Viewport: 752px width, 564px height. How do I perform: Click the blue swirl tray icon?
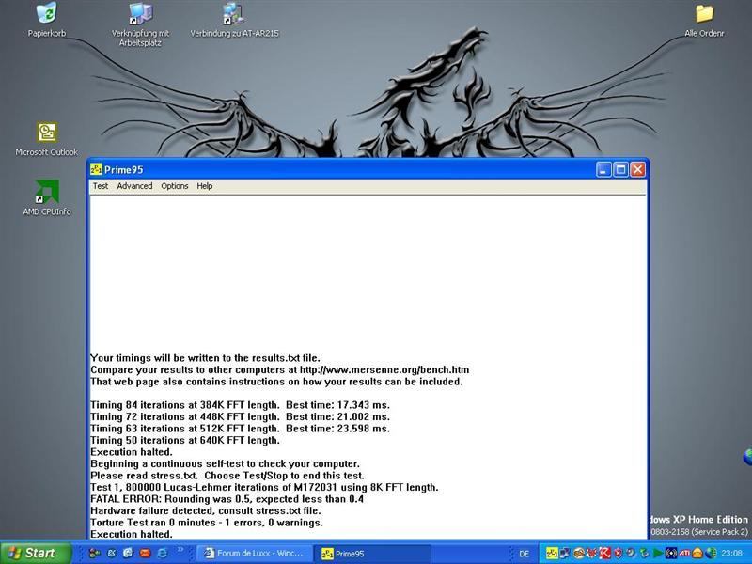(x=630, y=553)
